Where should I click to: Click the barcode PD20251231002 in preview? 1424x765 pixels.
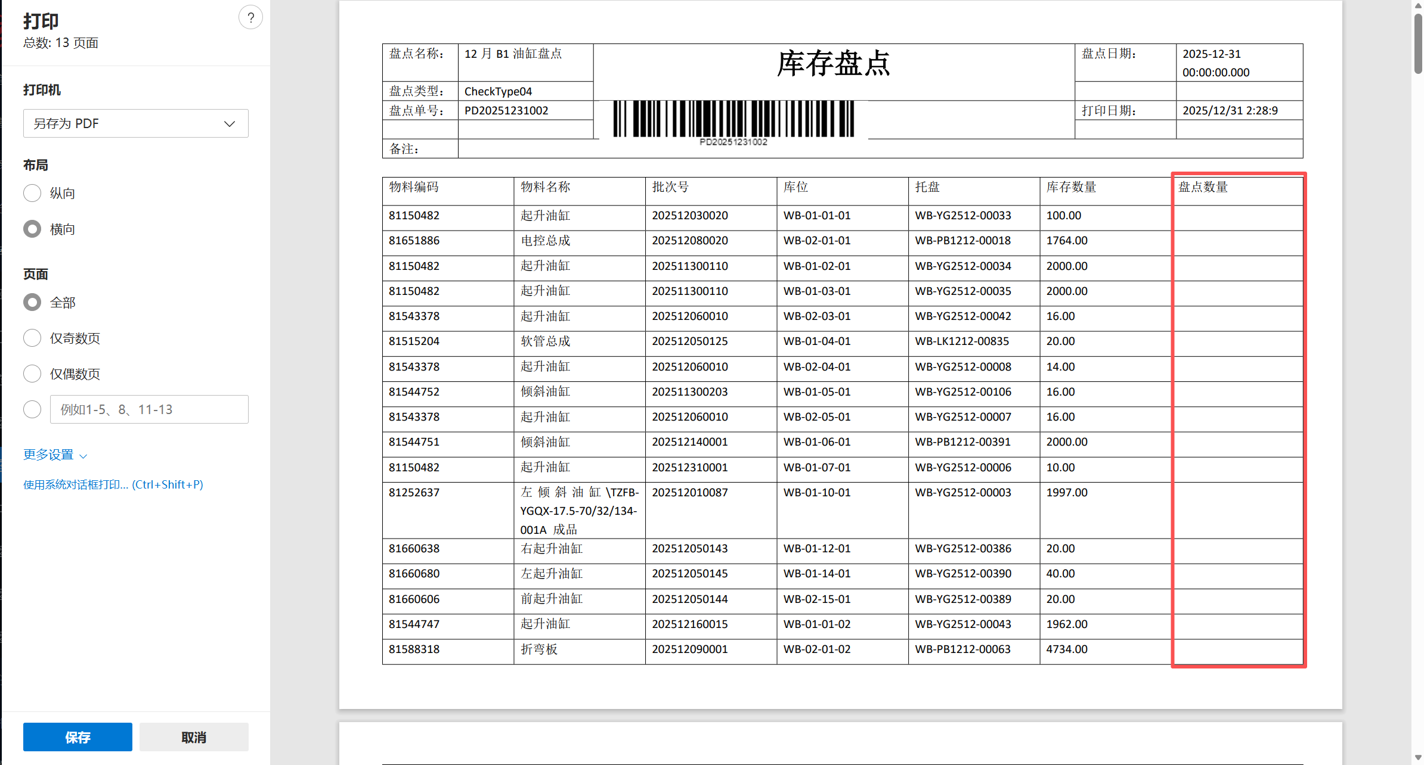[x=733, y=119]
